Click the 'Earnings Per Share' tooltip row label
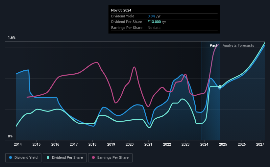 (x=127, y=28)
